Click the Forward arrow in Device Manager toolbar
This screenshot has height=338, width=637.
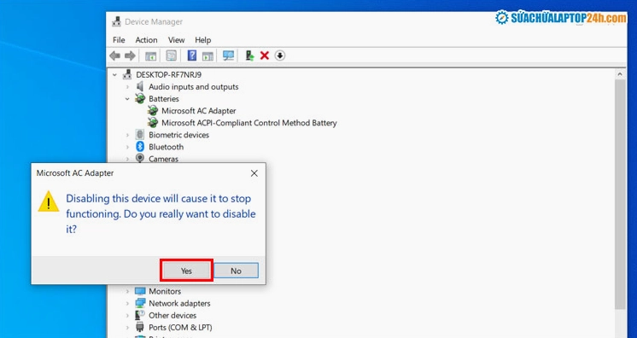[130, 55]
